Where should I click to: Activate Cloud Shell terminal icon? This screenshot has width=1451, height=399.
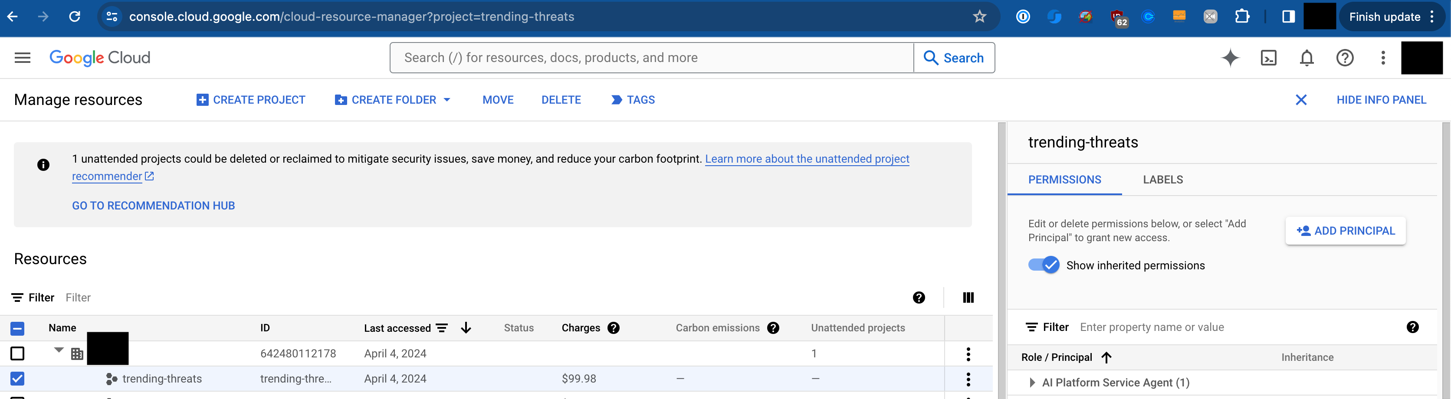[x=1268, y=57]
